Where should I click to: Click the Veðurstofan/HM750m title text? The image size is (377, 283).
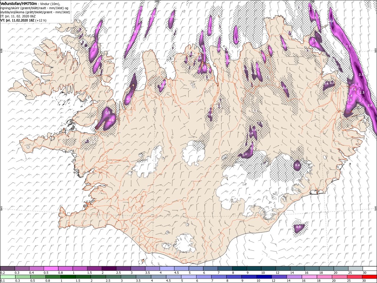coord(19,3)
